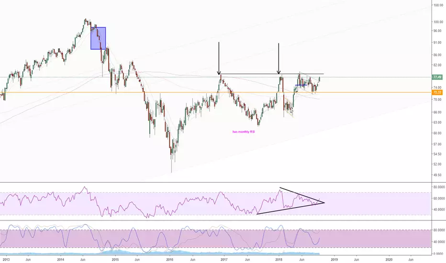Click the 96.00 price axis label
The height and width of the screenshot is (263, 446).
click(x=438, y=31)
